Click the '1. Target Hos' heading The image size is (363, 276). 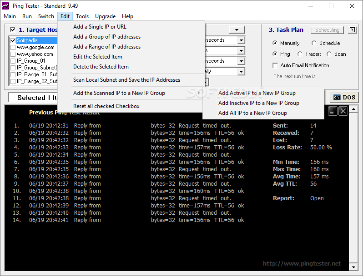pyautogui.click(x=38, y=30)
